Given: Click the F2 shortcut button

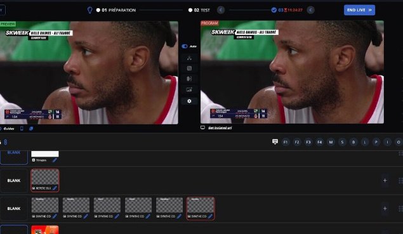Looking at the screenshot, I should 297,142.
